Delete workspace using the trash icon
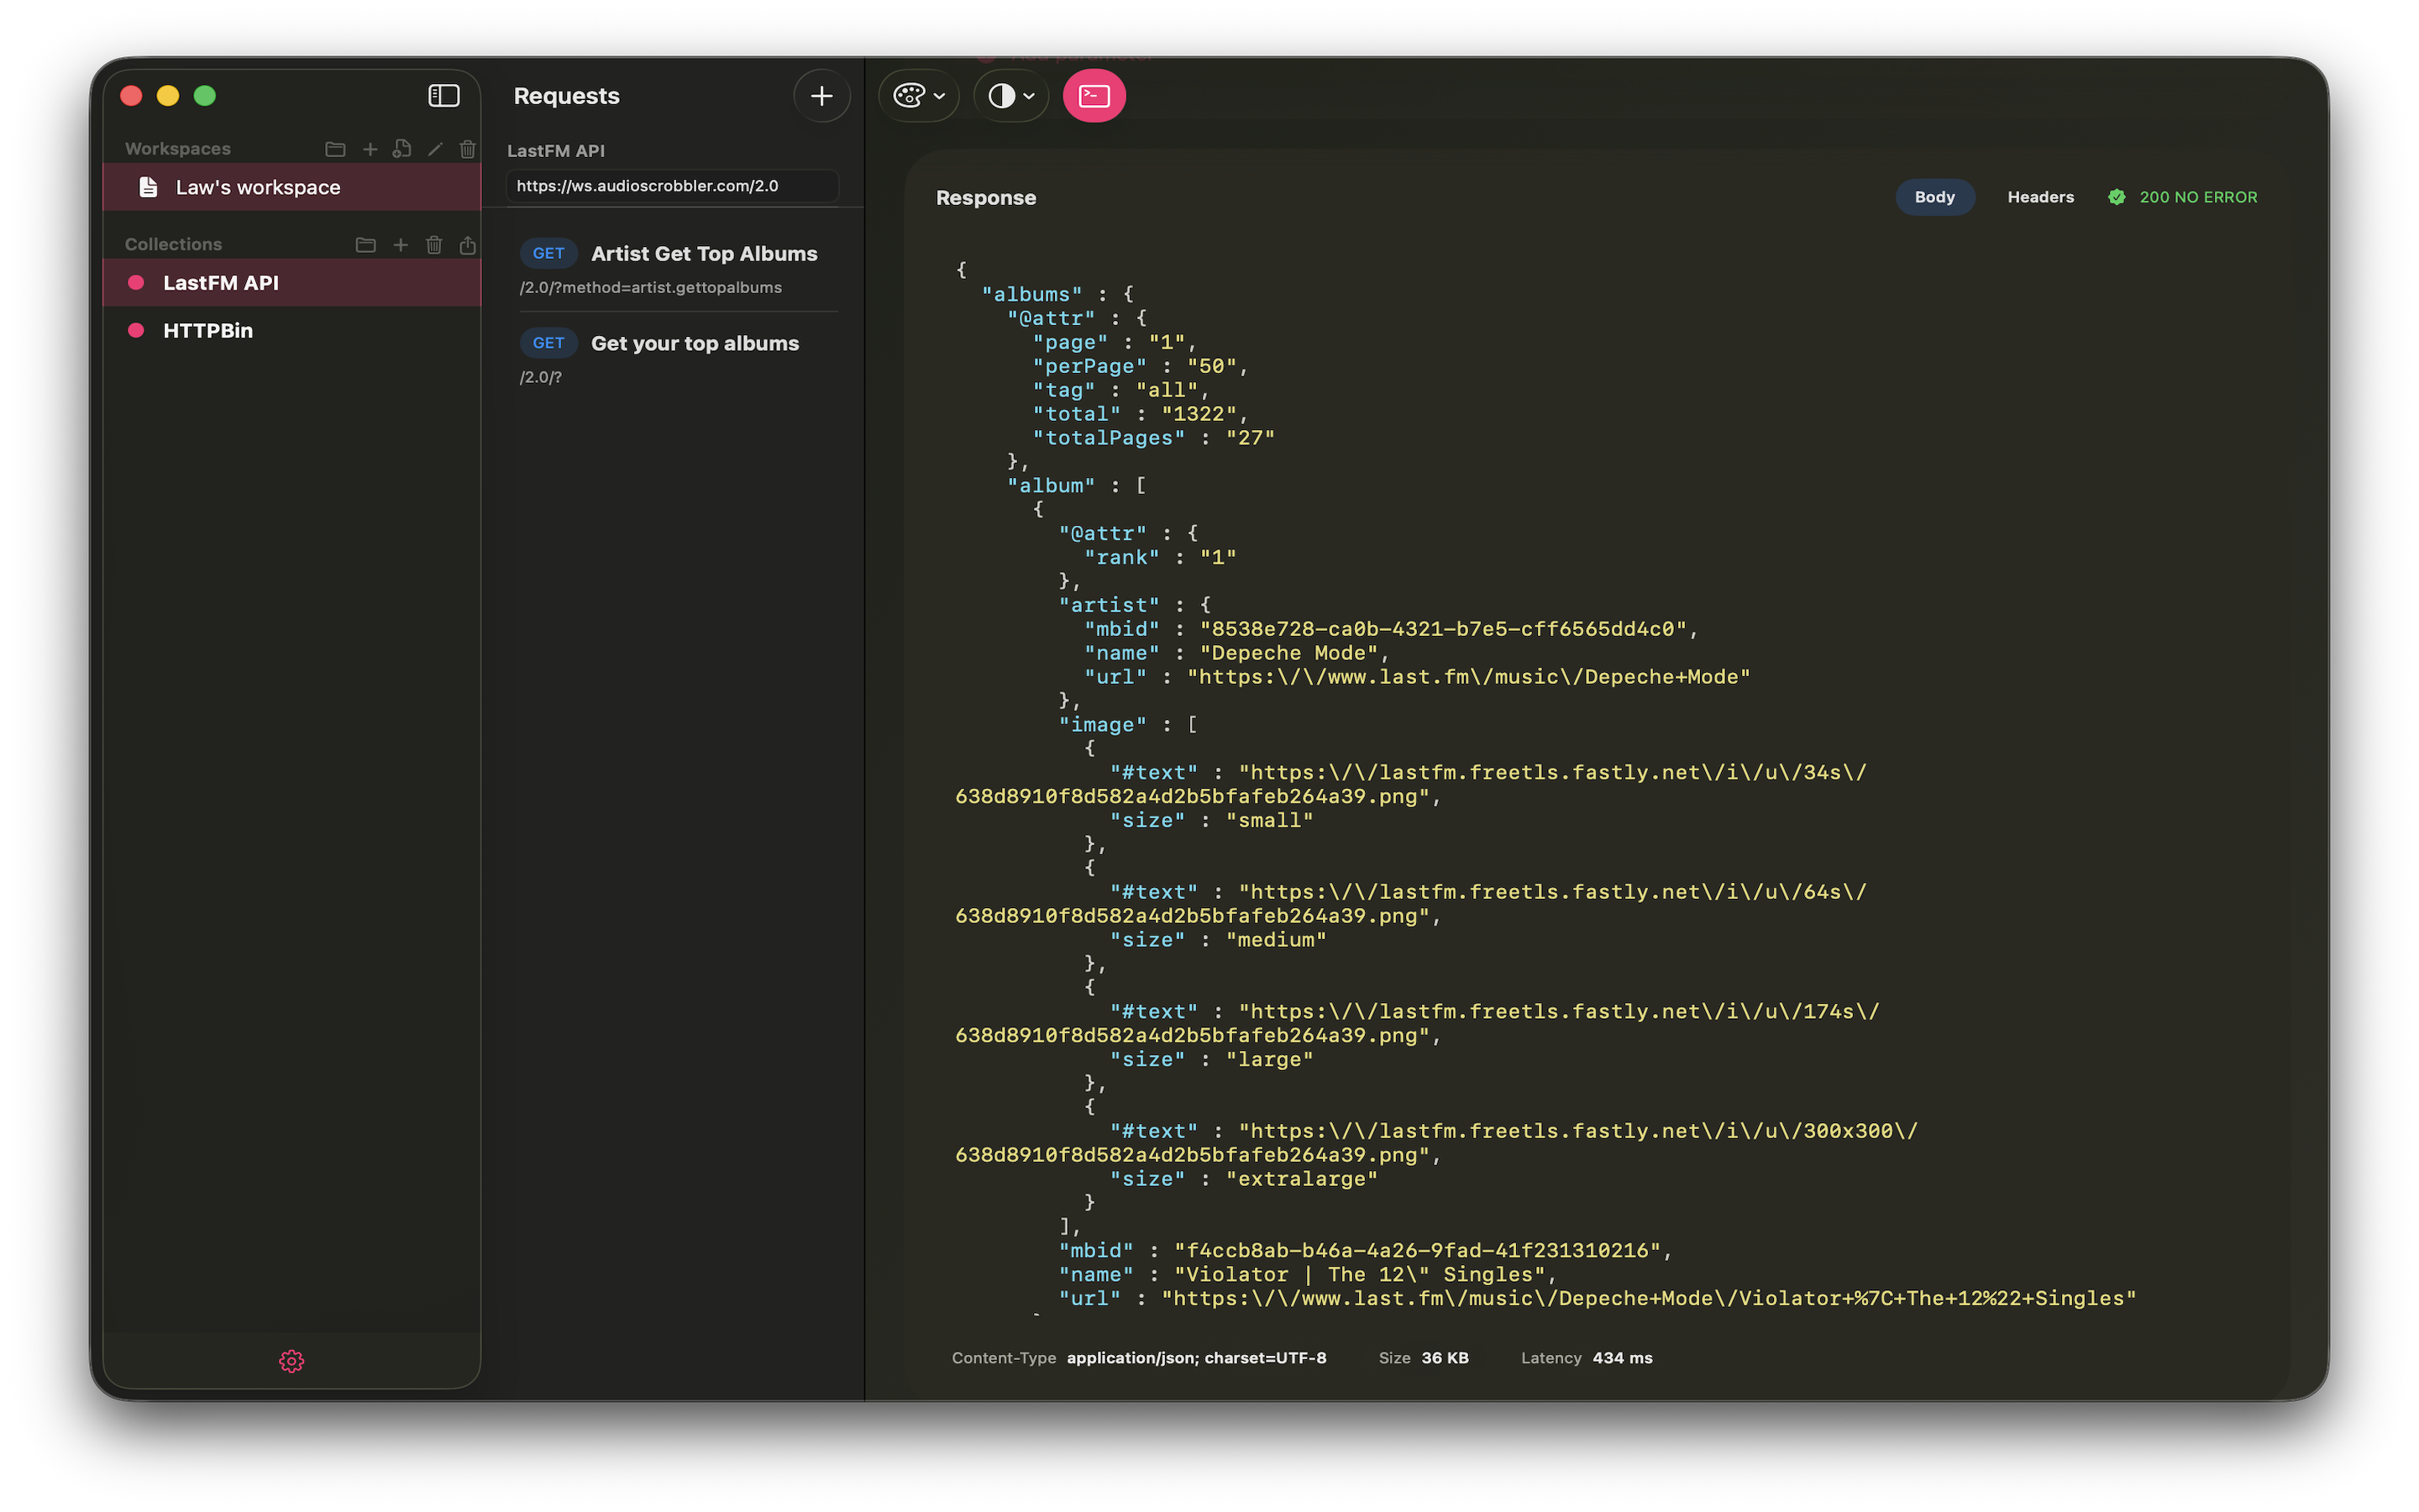This screenshot has width=2419, height=1512. click(x=468, y=148)
